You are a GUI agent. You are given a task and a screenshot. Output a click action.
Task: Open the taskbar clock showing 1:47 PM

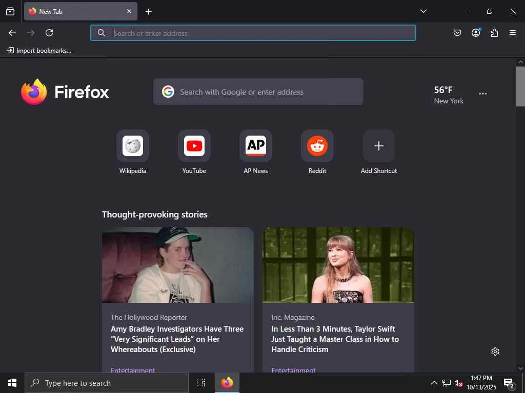click(481, 383)
